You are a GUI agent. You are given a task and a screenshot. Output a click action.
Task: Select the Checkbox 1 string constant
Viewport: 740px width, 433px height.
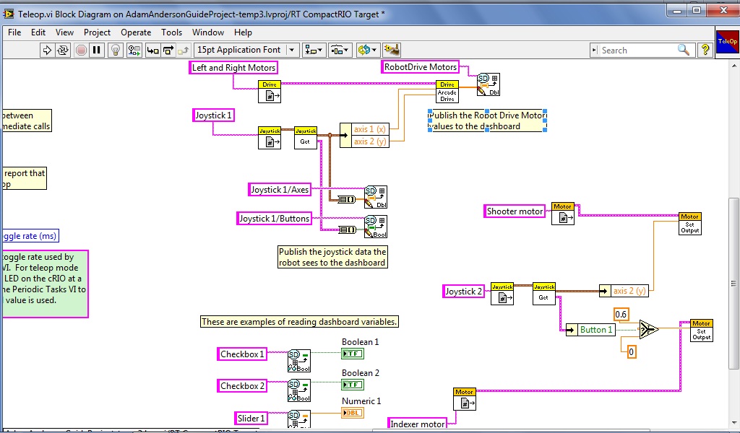(x=242, y=354)
